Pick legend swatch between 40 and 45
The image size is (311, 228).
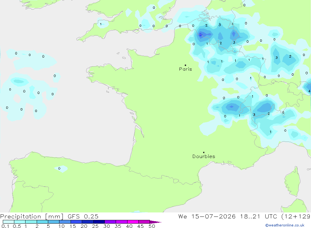tap(133, 222)
